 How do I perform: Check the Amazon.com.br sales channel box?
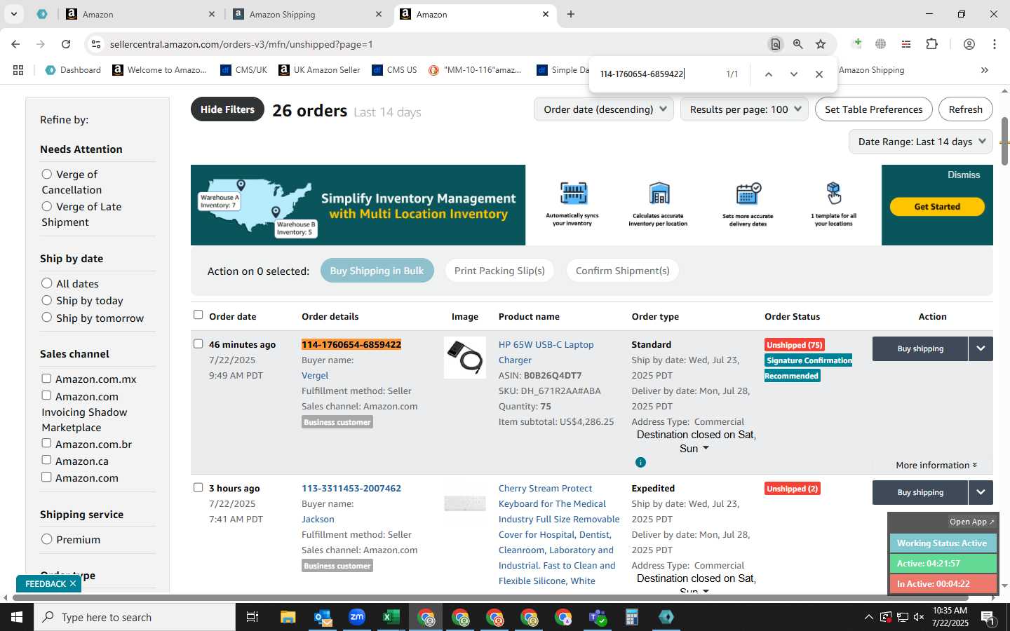click(46, 443)
